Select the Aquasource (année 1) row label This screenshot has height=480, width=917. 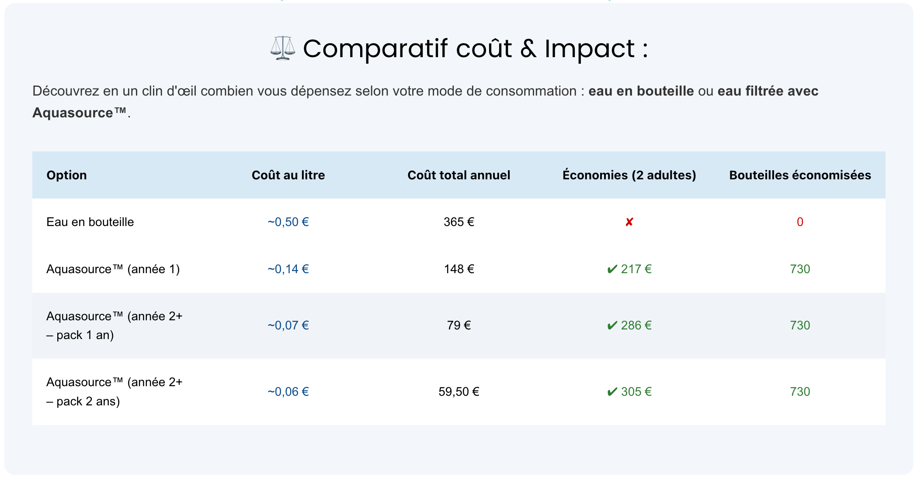(x=113, y=269)
